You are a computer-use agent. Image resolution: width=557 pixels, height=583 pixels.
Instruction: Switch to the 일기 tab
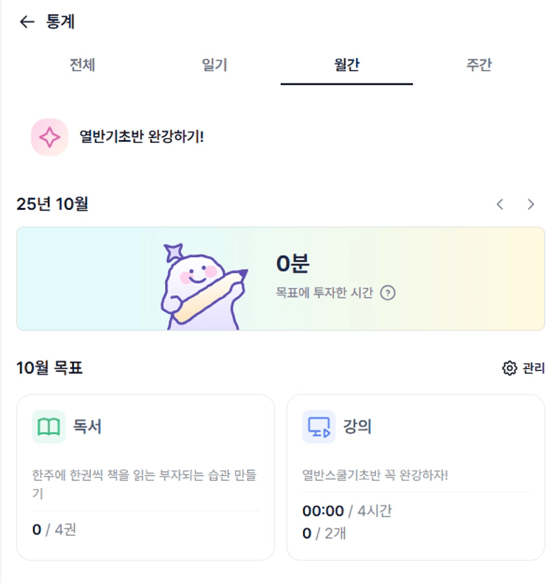click(214, 65)
